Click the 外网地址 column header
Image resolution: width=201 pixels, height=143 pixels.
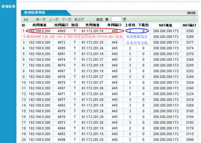point(92,25)
